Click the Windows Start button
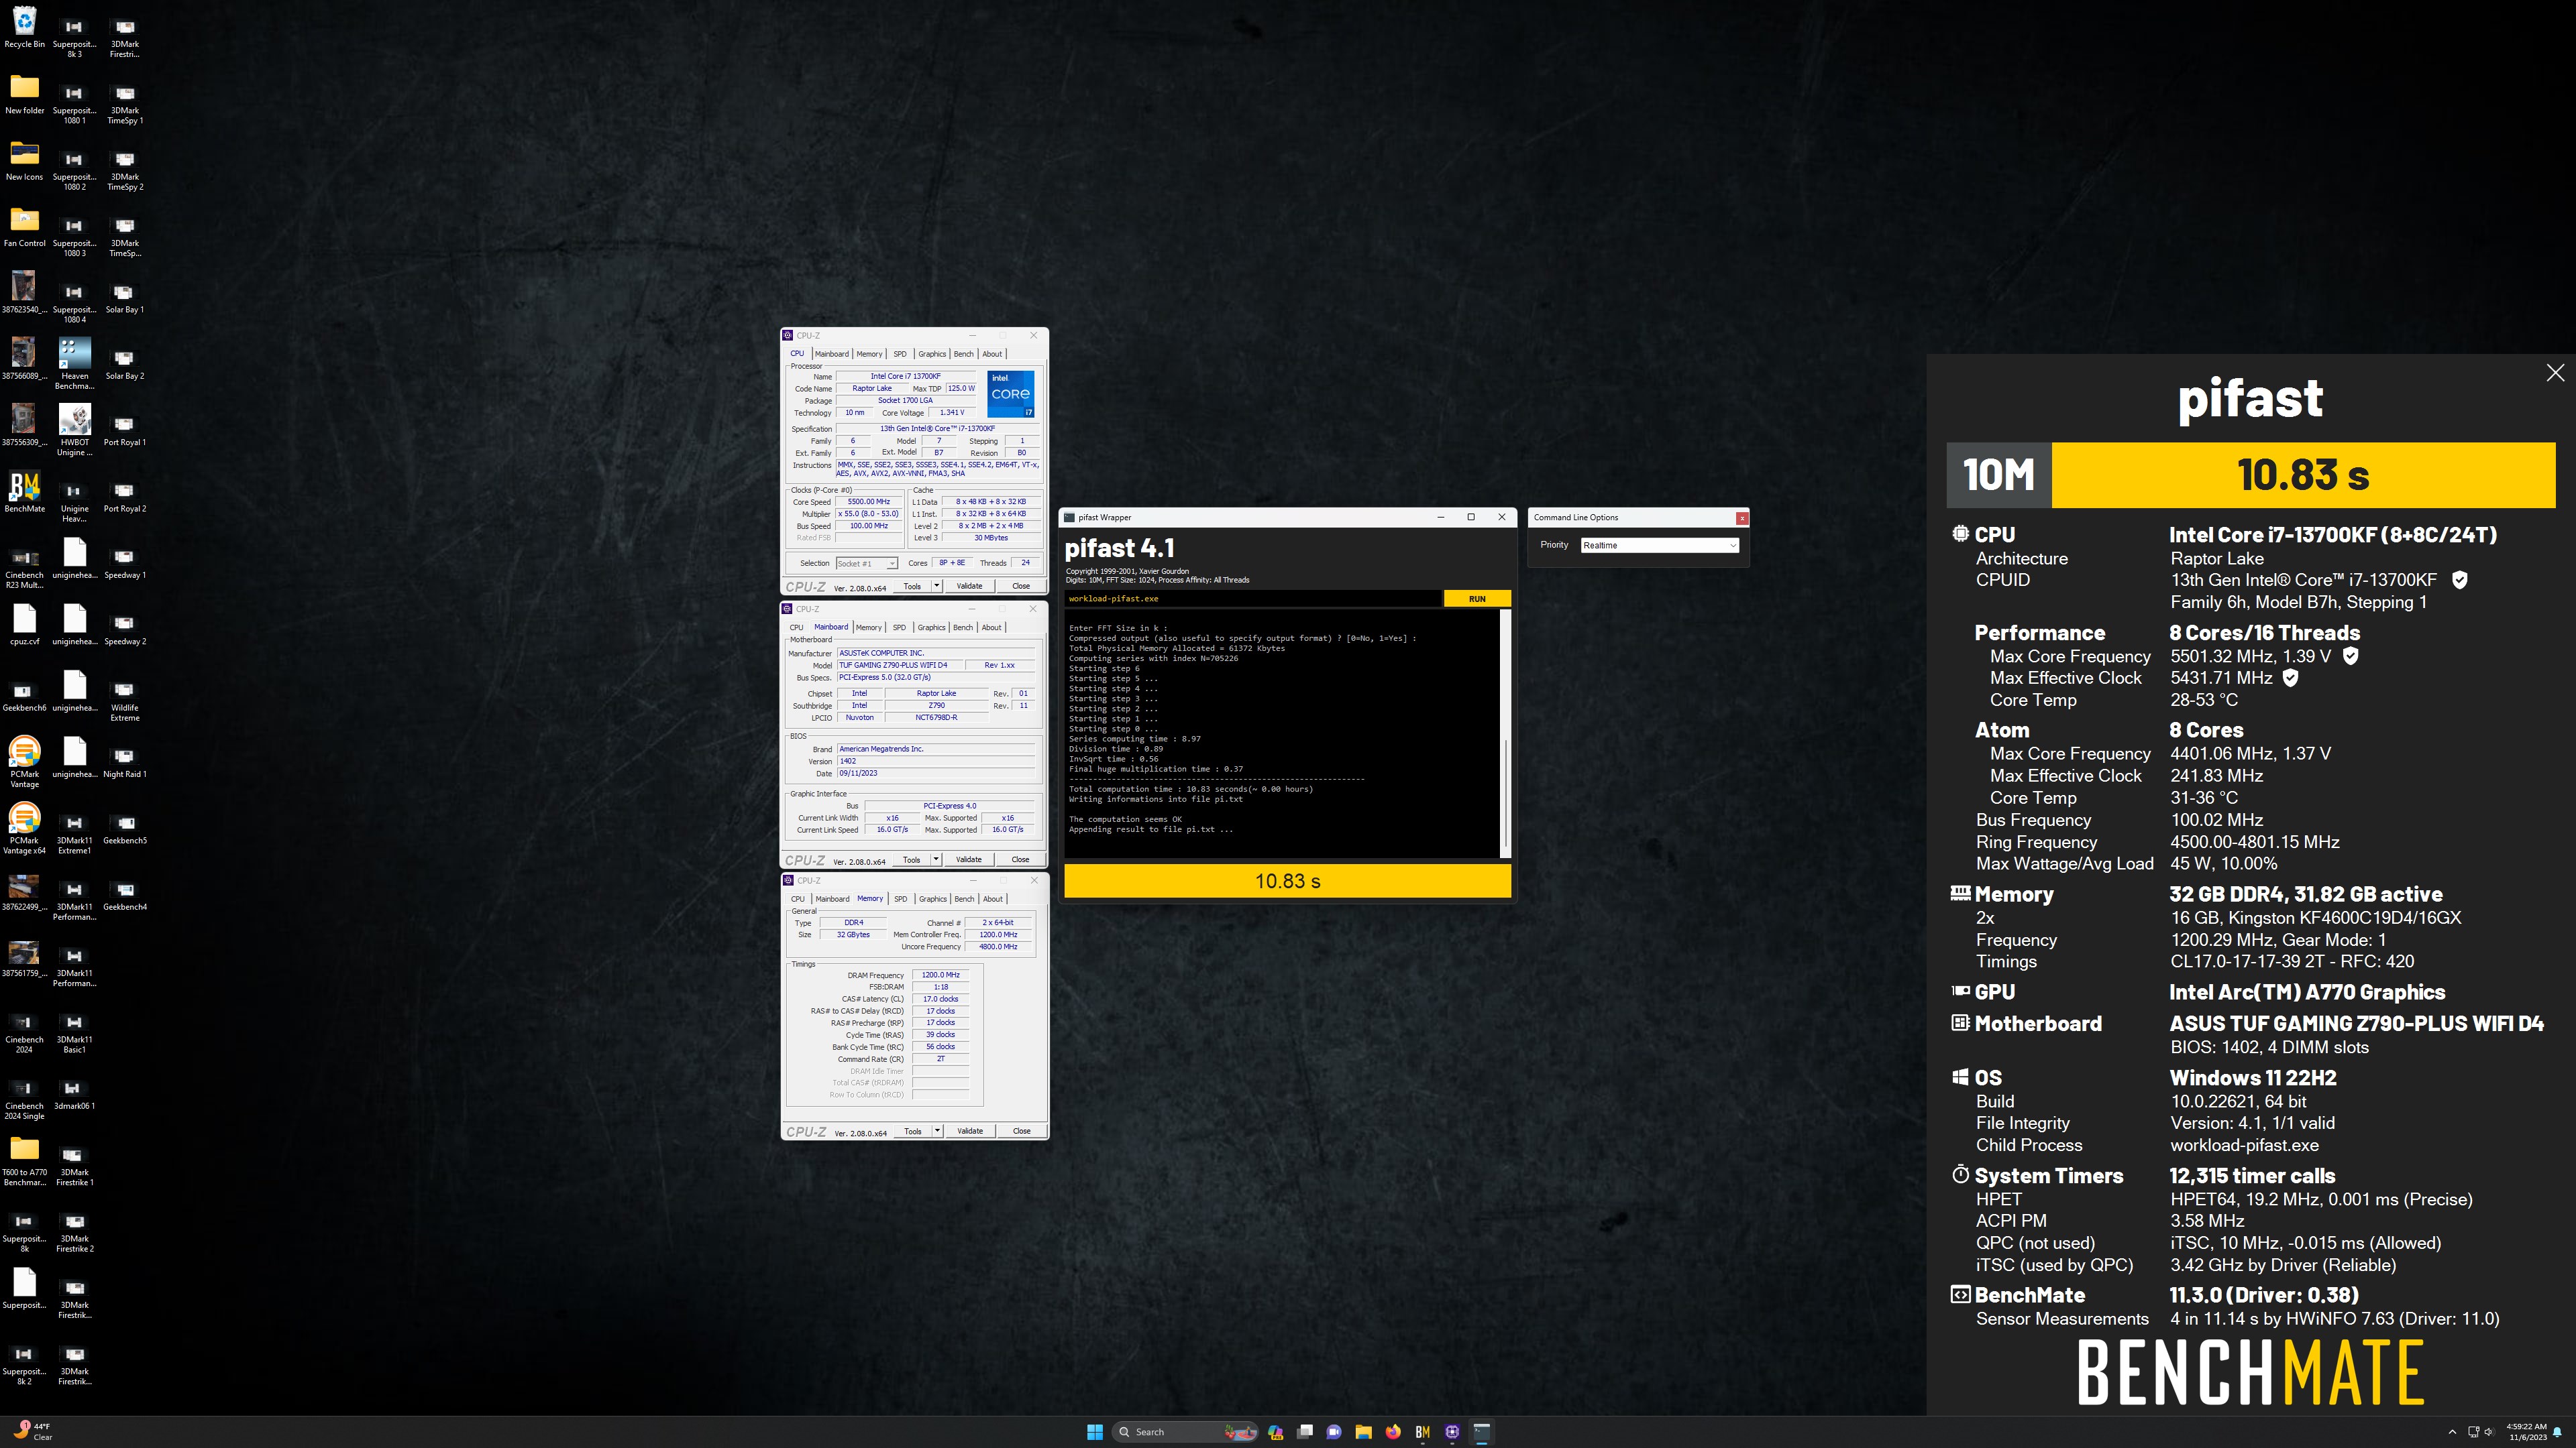 (x=1095, y=1432)
